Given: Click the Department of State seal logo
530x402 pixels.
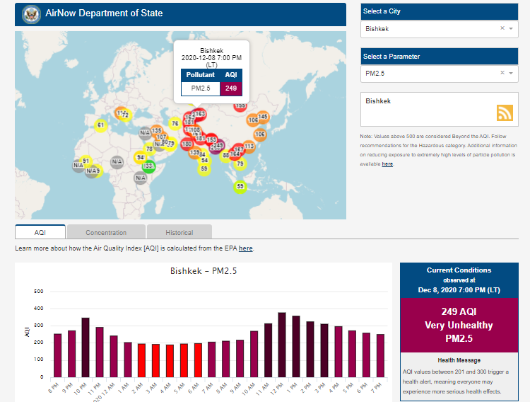Looking at the screenshot, I should point(30,13).
